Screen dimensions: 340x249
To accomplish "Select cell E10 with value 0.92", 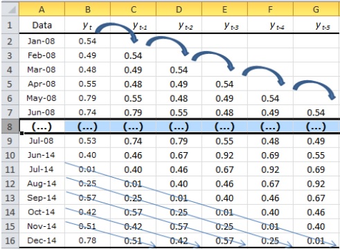I will (x=224, y=155).
